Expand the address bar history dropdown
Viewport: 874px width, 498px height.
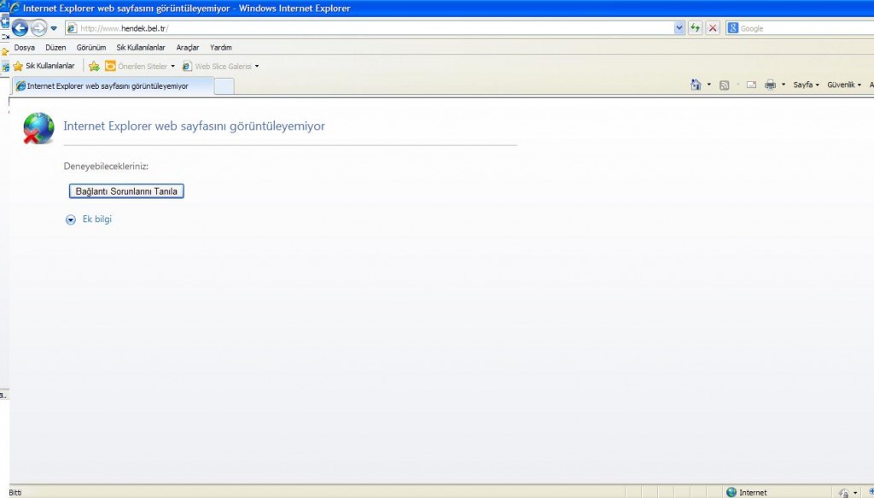coord(679,28)
